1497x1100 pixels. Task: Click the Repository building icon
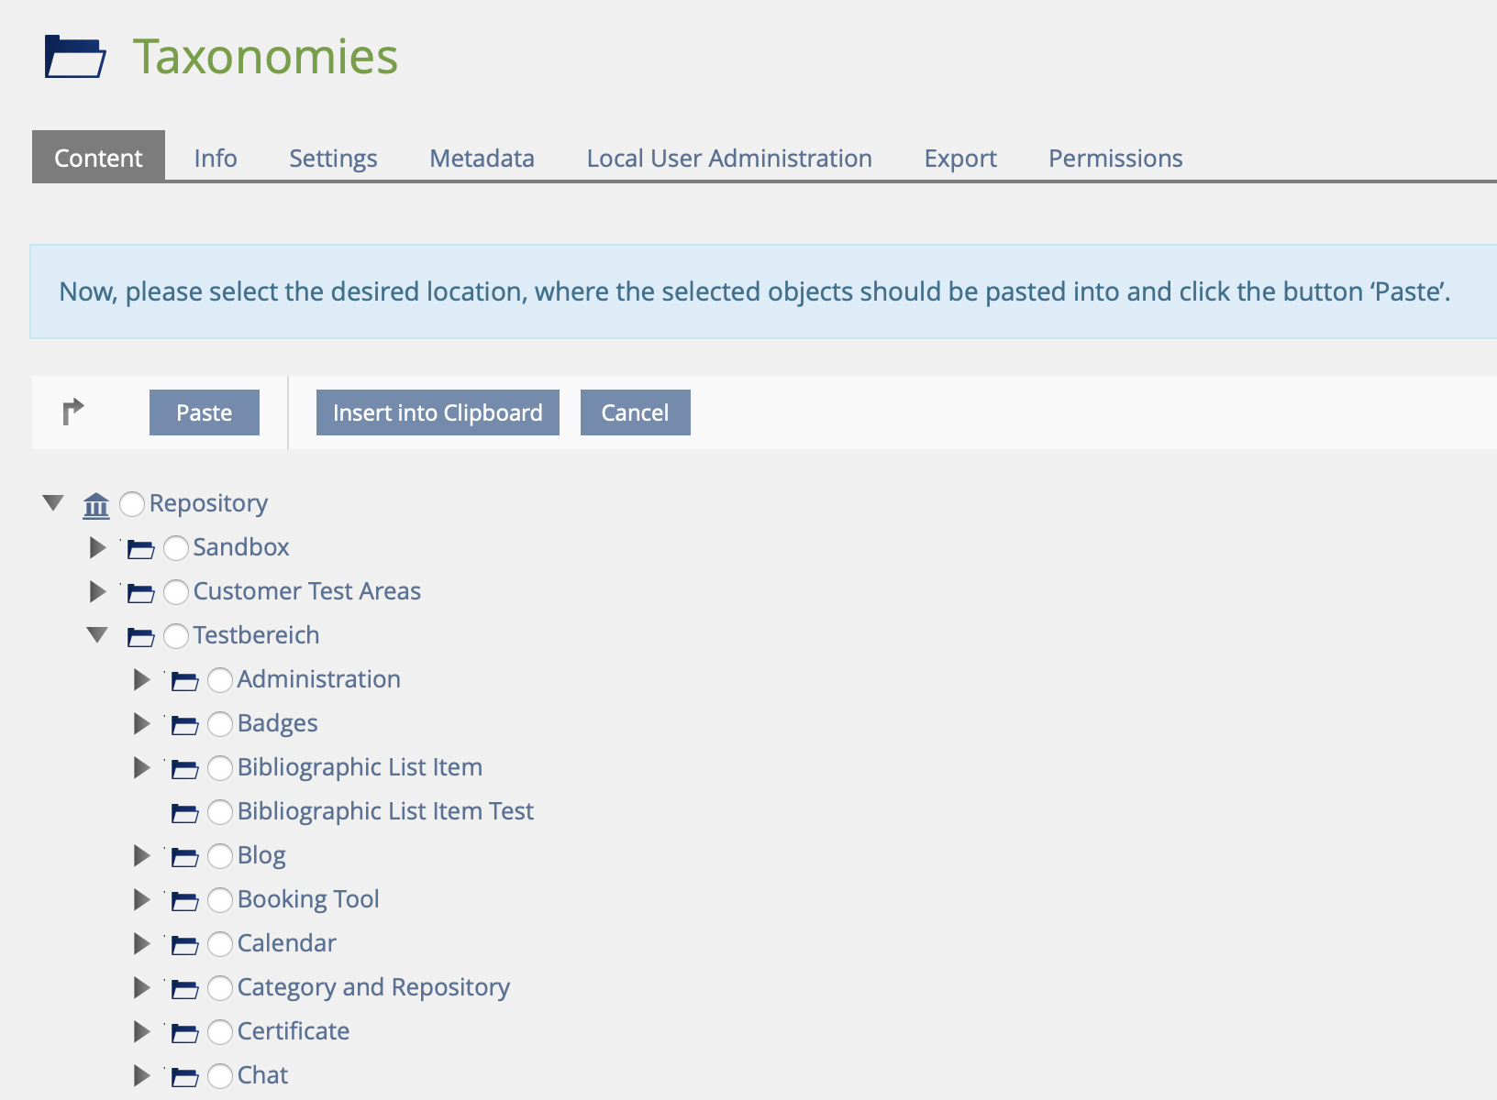[96, 504]
